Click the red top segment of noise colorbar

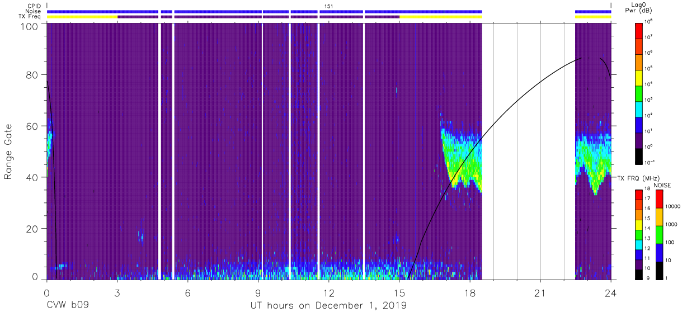[x=660, y=199]
